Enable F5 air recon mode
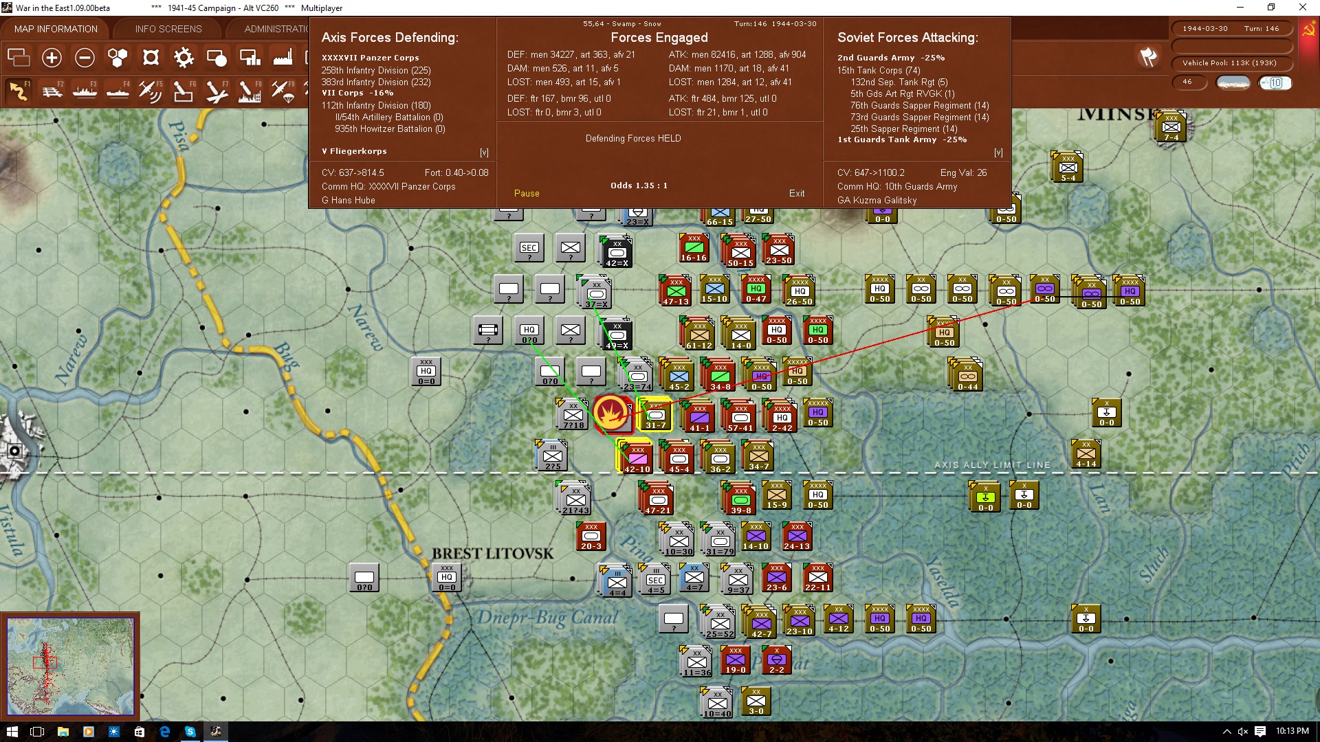 [x=151, y=91]
